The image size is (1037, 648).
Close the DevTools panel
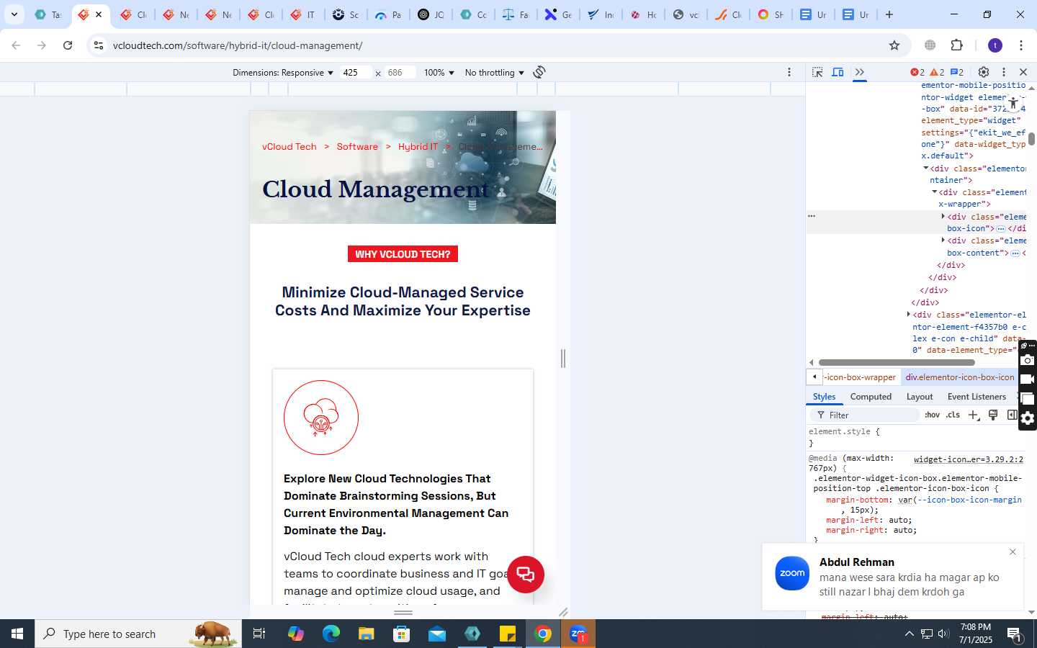1023,72
